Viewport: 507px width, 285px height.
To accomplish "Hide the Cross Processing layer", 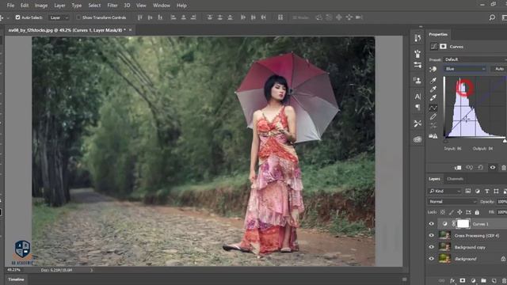I will (431, 235).
